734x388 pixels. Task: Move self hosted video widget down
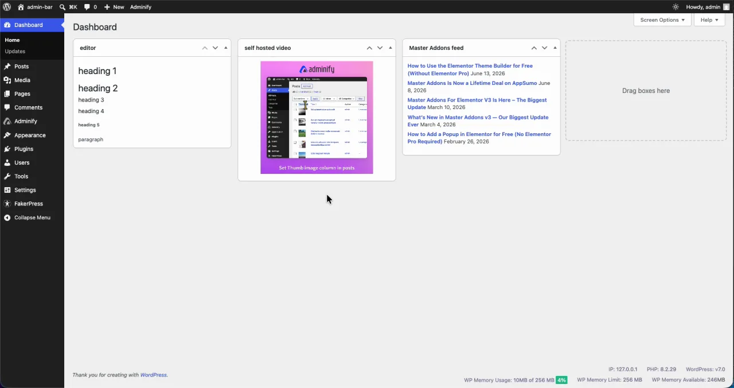click(x=380, y=48)
